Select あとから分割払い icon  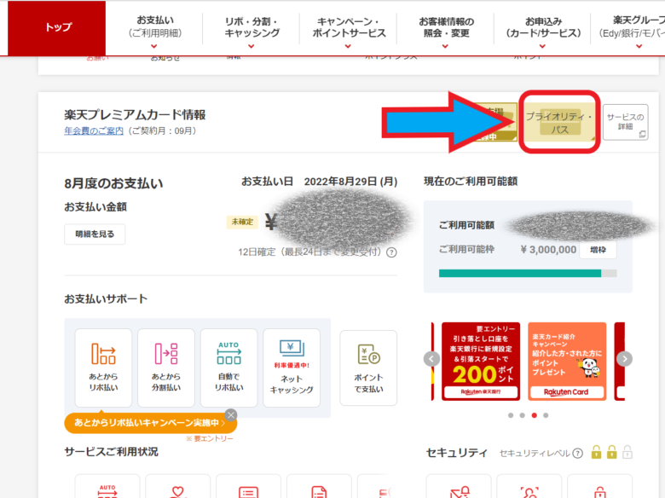pyautogui.click(x=166, y=368)
